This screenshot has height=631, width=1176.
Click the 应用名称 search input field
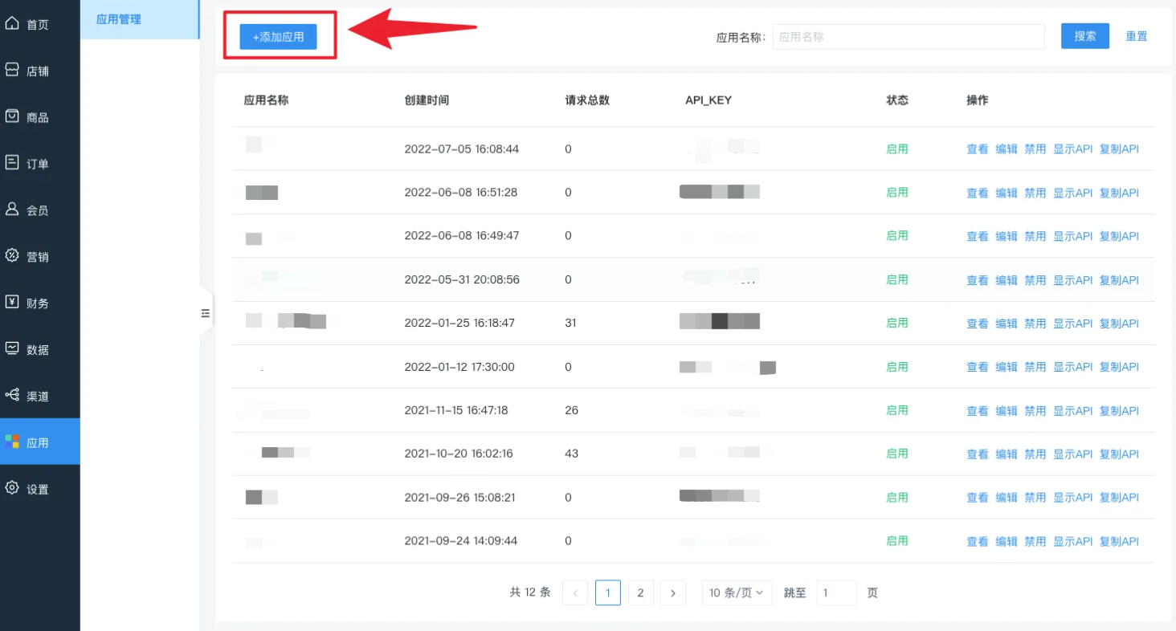(x=908, y=37)
